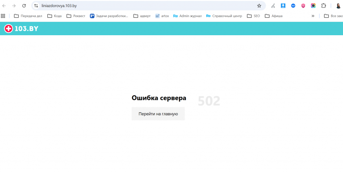Open the Extensions puzzle icon
This screenshot has height=172, width=343.
click(x=323, y=6)
